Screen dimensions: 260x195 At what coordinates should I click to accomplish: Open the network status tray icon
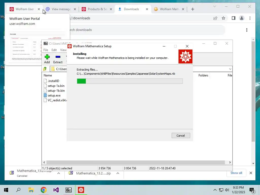coord(221,190)
